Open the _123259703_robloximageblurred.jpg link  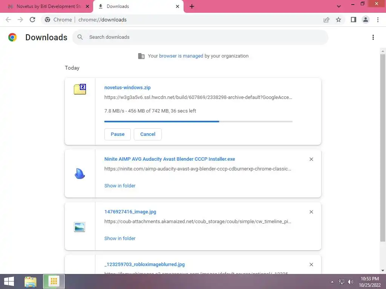[x=144, y=265]
